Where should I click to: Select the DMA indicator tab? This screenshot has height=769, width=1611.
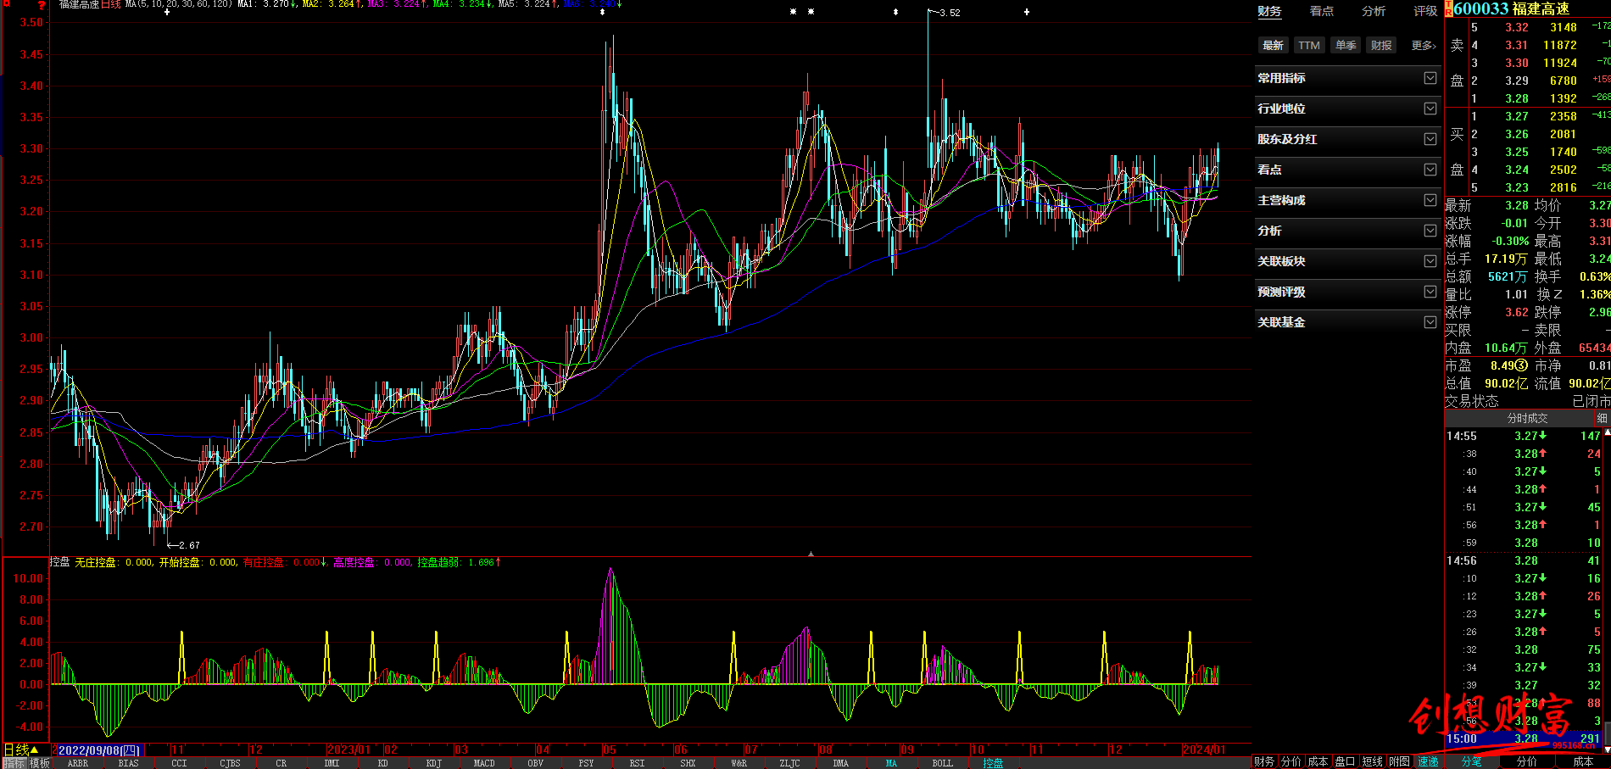(x=840, y=763)
